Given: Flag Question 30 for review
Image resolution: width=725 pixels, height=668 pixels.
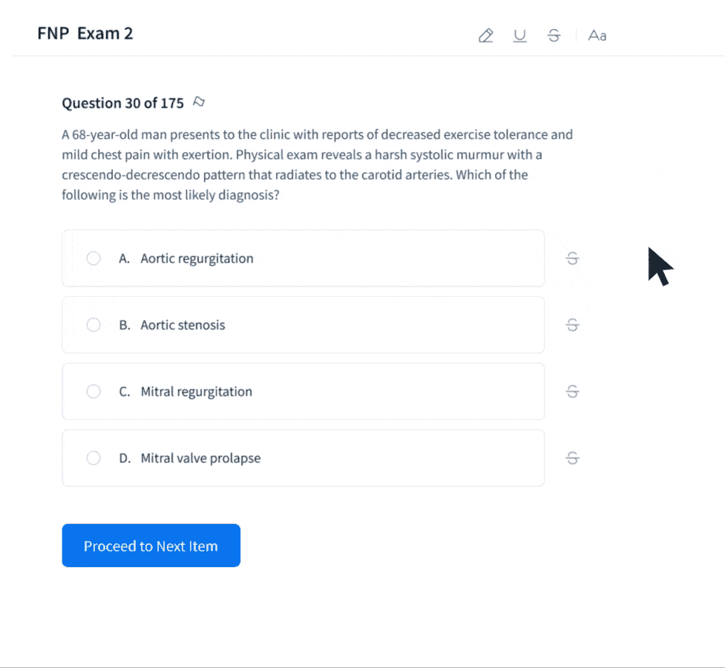Looking at the screenshot, I should point(199,102).
